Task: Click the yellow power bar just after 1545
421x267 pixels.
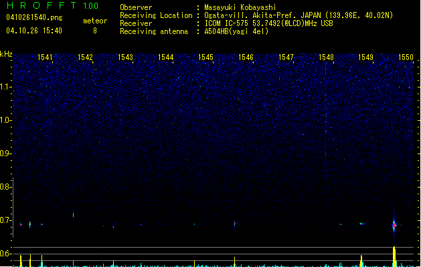Action: [x=235, y=262]
